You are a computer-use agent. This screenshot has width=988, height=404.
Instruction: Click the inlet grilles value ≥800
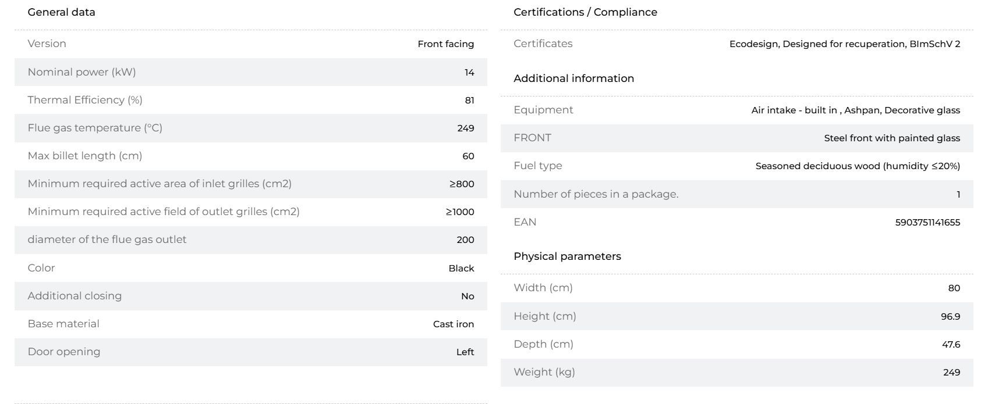pos(462,184)
